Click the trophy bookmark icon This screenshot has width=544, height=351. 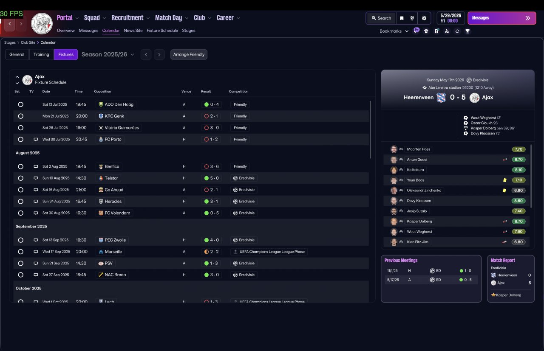(467, 31)
